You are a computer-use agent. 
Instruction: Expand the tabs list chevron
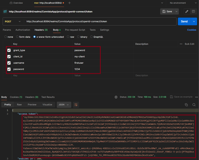pos(162,3)
